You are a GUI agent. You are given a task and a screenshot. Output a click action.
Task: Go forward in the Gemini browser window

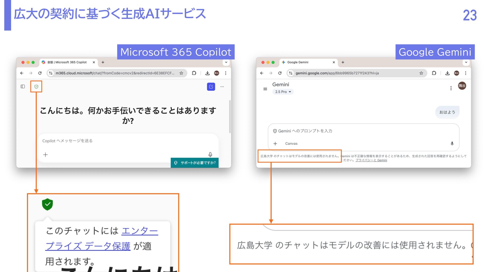pyautogui.click(x=271, y=73)
